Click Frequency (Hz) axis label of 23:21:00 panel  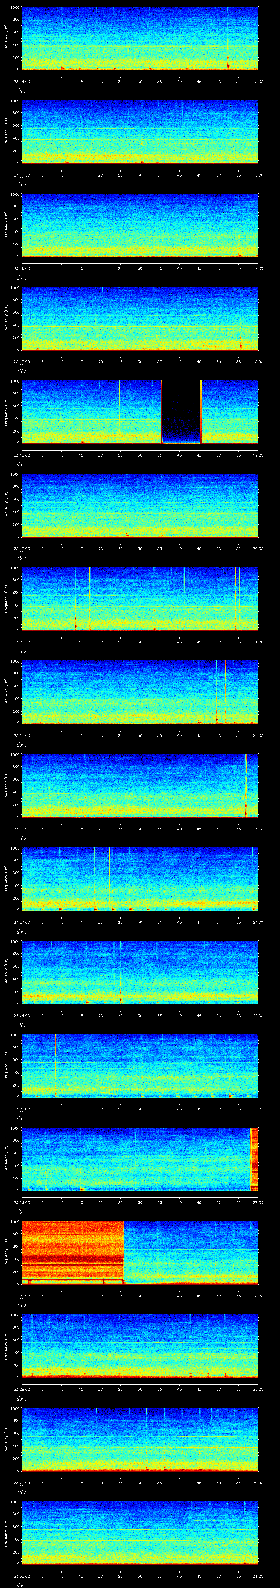pyautogui.click(x=6, y=692)
